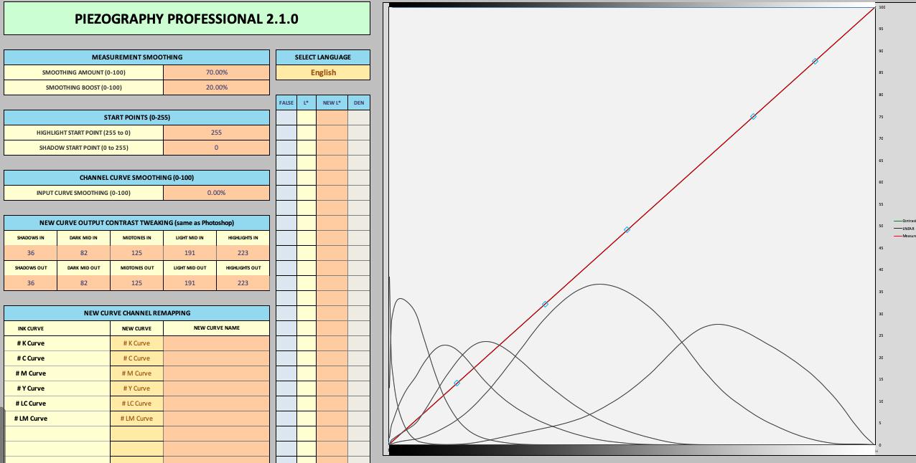Edit the value under MIDTONES IN

137,253
